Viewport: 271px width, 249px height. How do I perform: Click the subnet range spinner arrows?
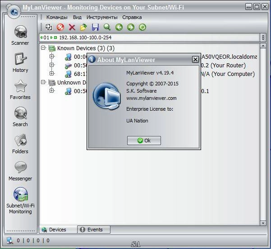263,38
